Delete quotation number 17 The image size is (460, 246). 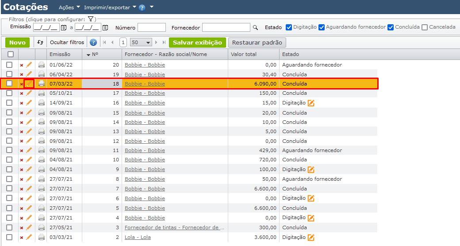[21, 93]
